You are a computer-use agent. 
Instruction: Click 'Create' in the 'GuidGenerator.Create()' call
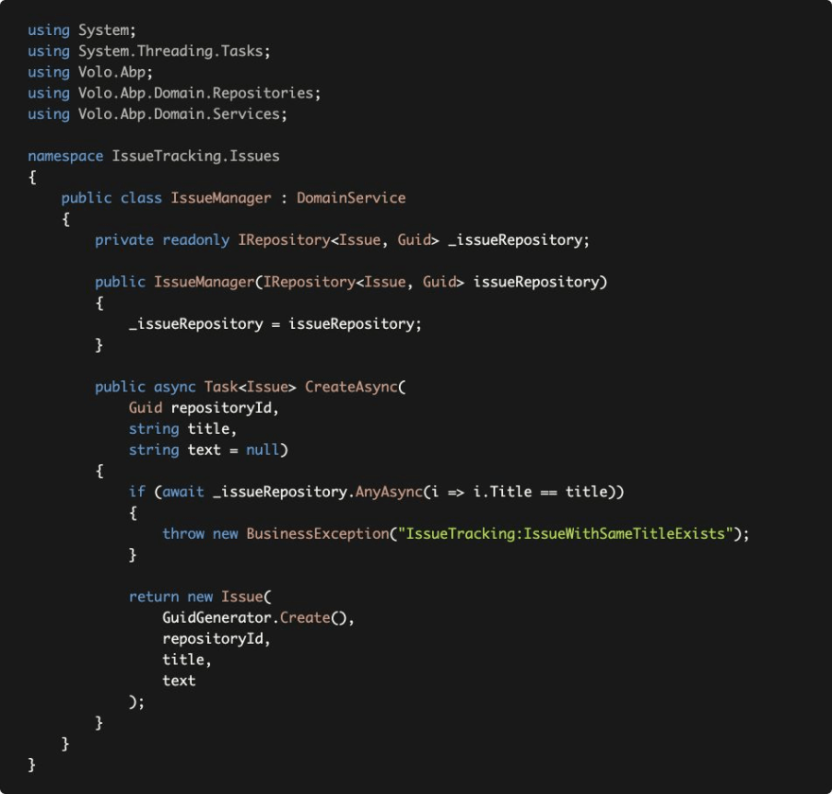click(304, 618)
